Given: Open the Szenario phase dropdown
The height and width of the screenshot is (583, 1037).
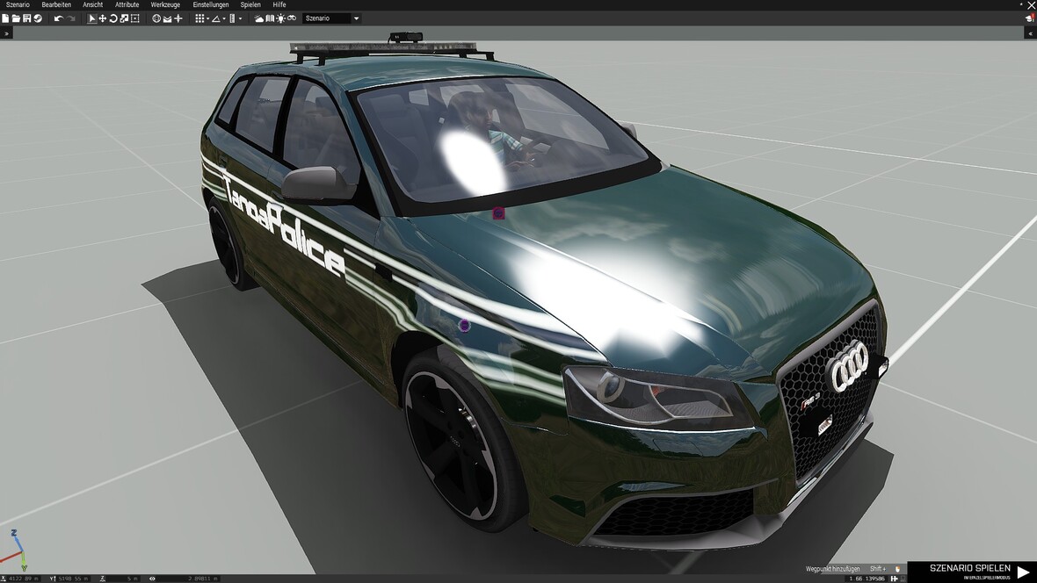Looking at the screenshot, I should click(x=332, y=18).
